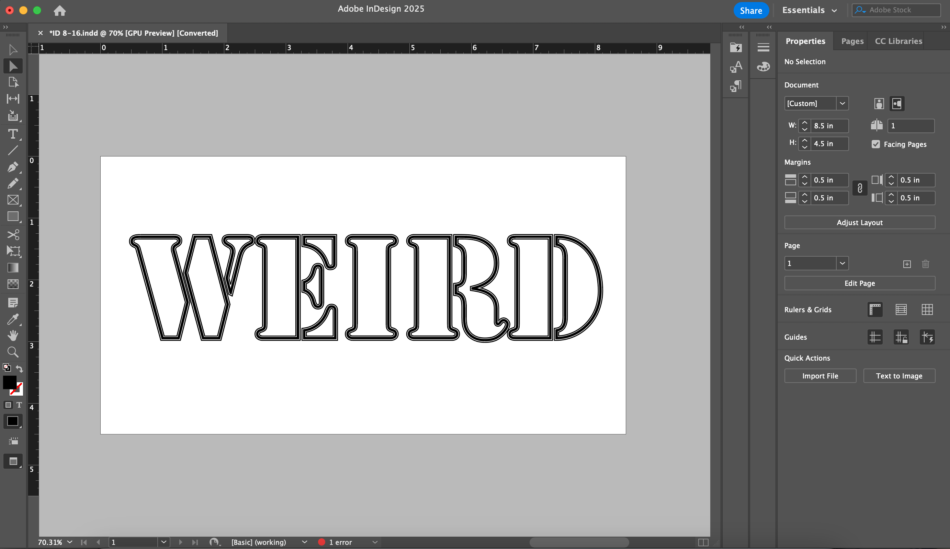The height and width of the screenshot is (549, 950).
Task: Toggle the Document Grid visibility
Action: coord(927,309)
